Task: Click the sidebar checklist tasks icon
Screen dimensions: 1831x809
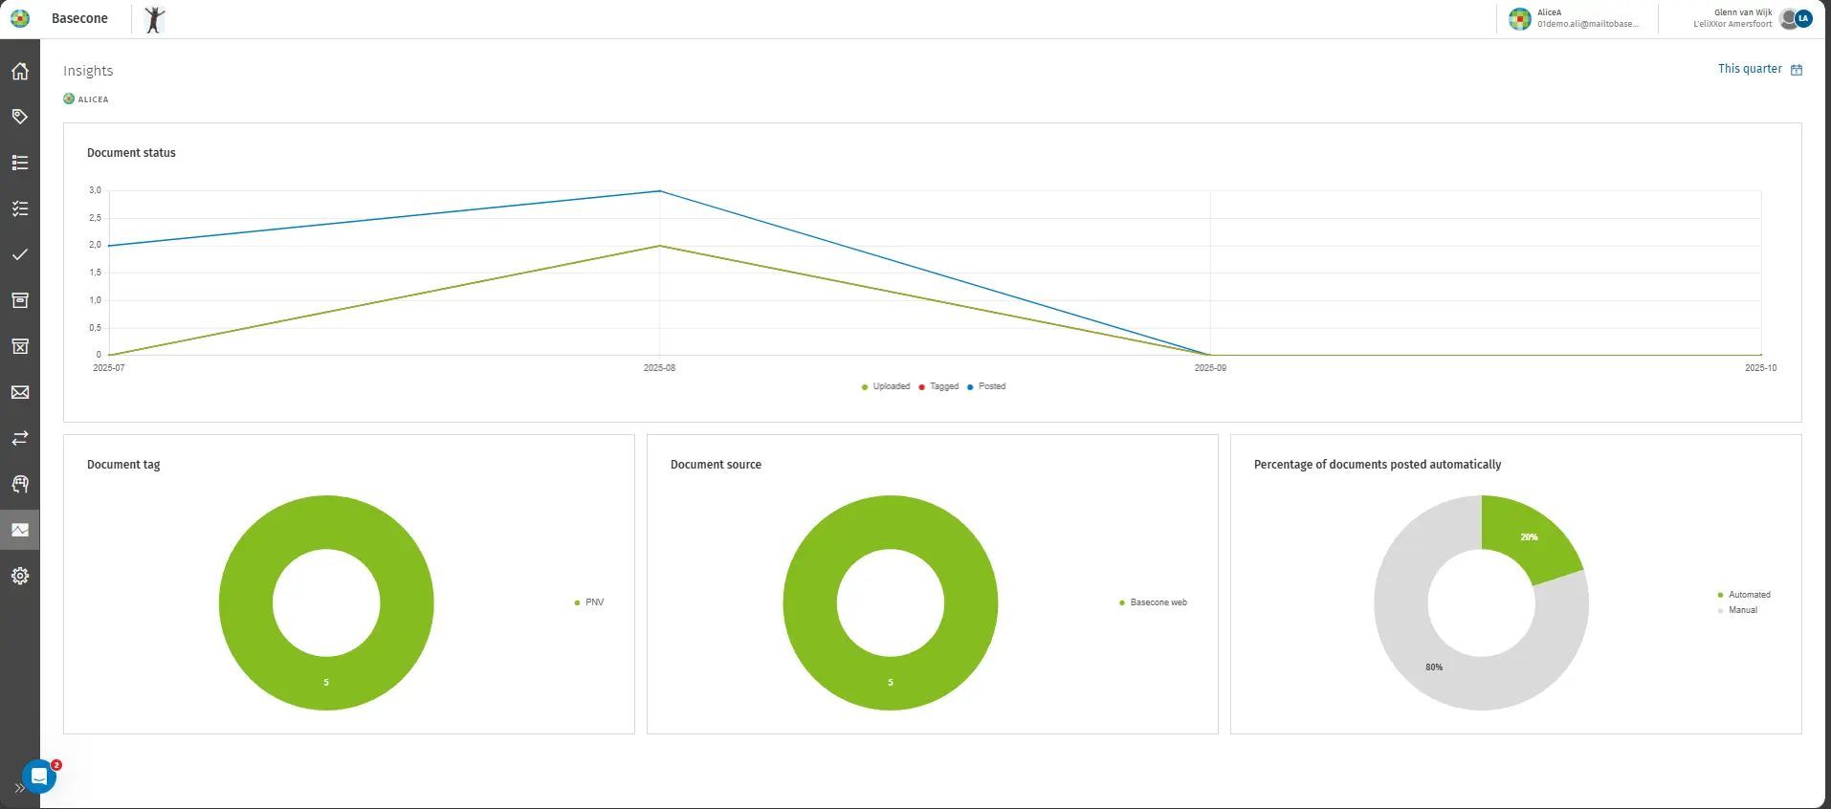Action: (20, 208)
